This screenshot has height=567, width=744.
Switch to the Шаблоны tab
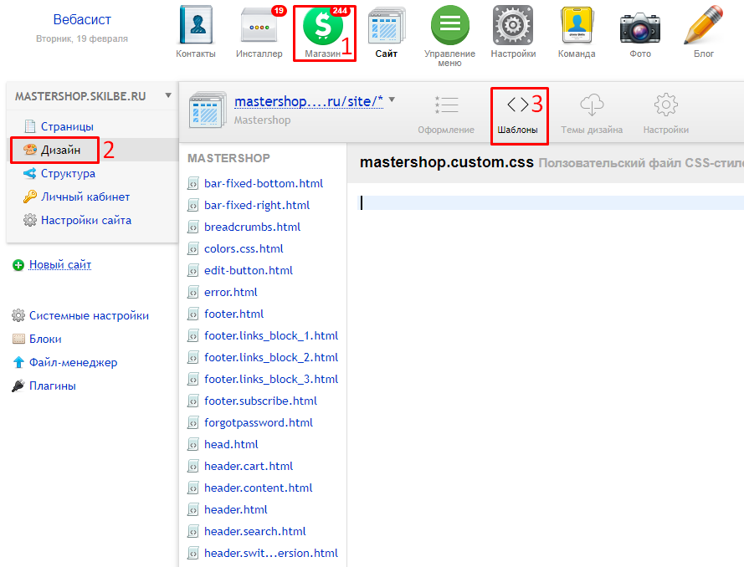click(517, 114)
